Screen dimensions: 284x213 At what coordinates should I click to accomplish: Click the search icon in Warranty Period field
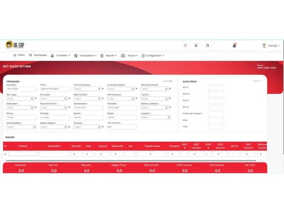(x=166, y=89)
